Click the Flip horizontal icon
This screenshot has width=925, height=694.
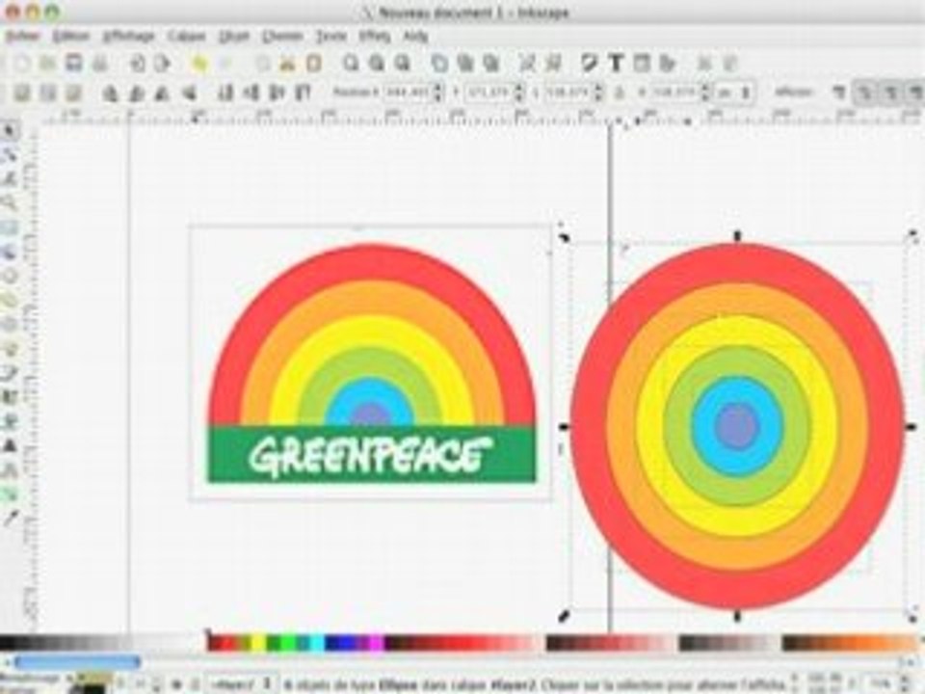(164, 93)
